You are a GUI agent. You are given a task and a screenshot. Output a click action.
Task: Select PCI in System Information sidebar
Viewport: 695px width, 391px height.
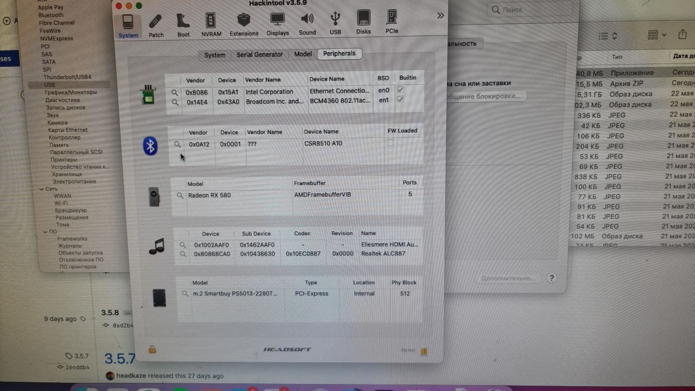pyautogui.click(x=46, y=47)
